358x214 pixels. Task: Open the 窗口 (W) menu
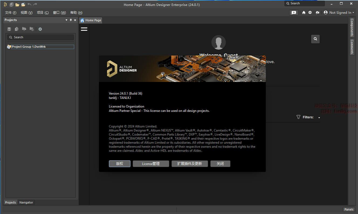pyautogui.click(x=60, y=13)
